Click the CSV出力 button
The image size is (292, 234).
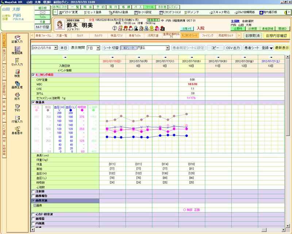(x=233, y=48)
